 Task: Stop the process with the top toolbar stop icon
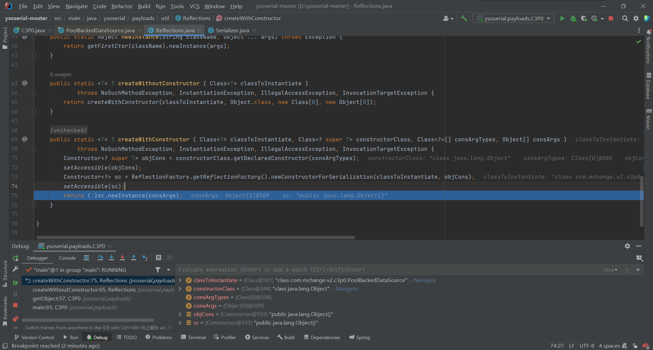tap(611, 18)
